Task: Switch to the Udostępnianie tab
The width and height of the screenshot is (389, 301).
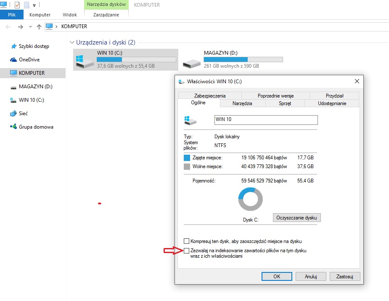Action: tap(332, 103)
